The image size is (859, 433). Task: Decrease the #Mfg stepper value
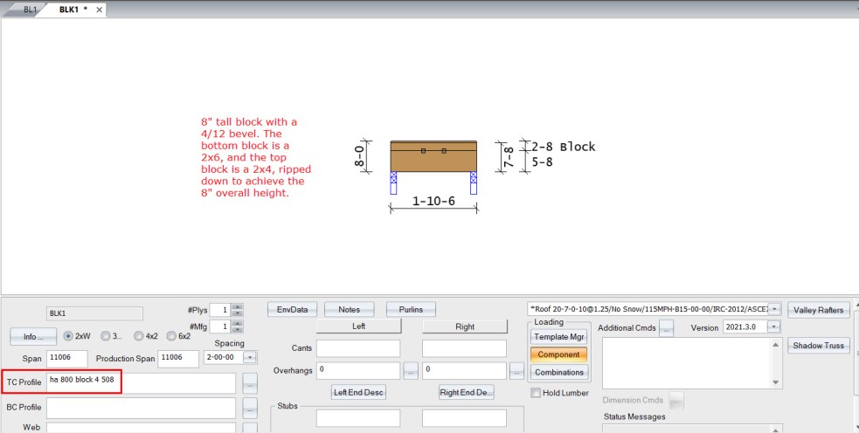click(x=238, y=330)
